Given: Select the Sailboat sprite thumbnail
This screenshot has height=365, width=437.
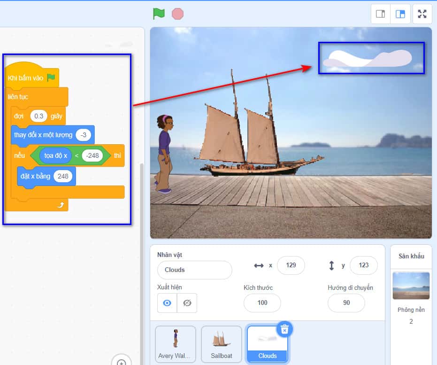Looking at the screenshot, I should pyautogui.click(x=221, y=344).
